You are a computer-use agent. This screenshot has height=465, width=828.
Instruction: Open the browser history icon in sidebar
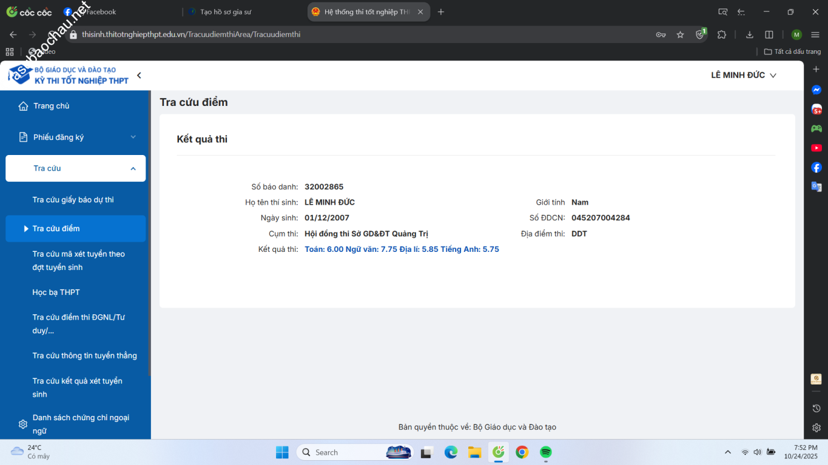pyautogui.click(x=816, y=408)
